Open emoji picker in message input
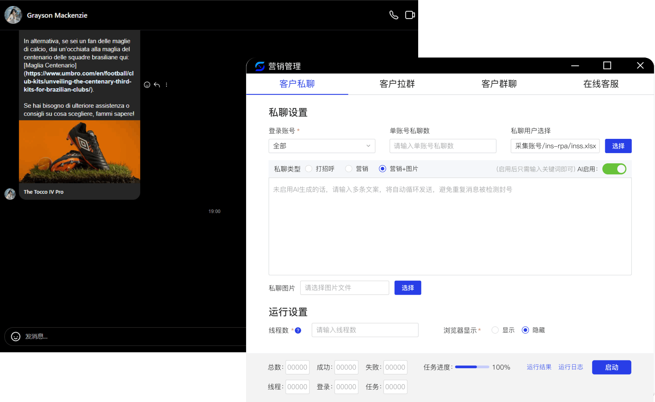This screenshot has width=655, height=402. (x=16, y=336)
